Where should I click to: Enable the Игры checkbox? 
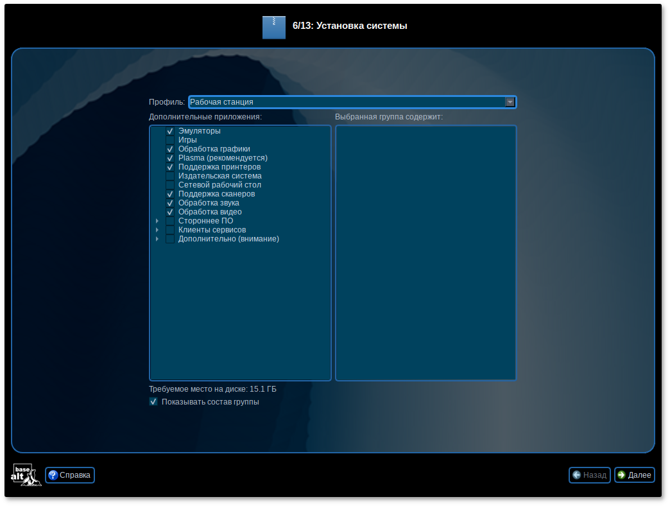[x=170, y=140]
